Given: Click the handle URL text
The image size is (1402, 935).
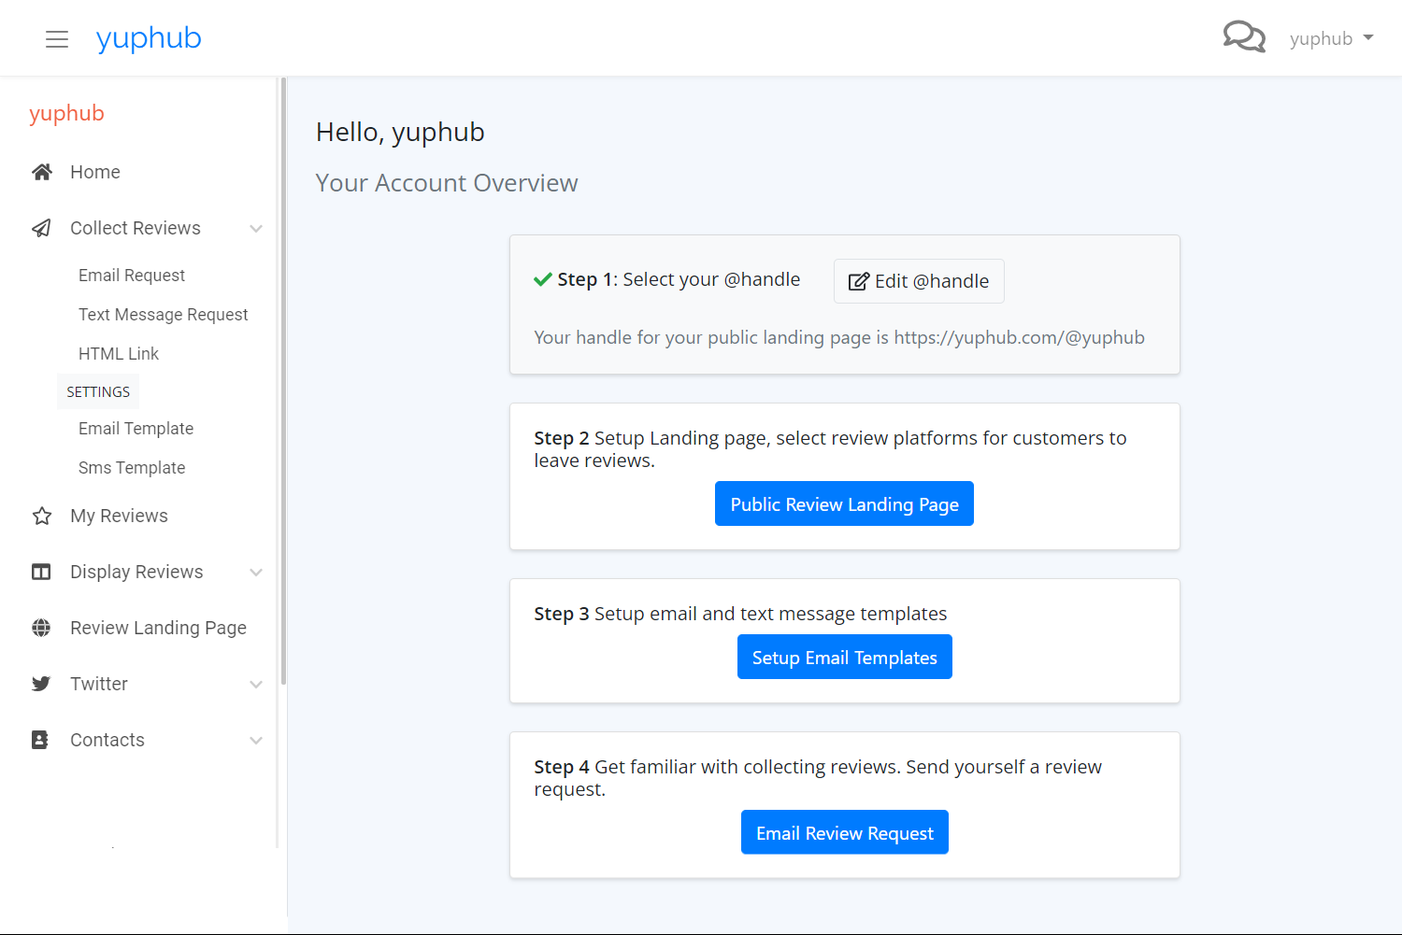Looking at the screenshot, I should [1019, 337].
